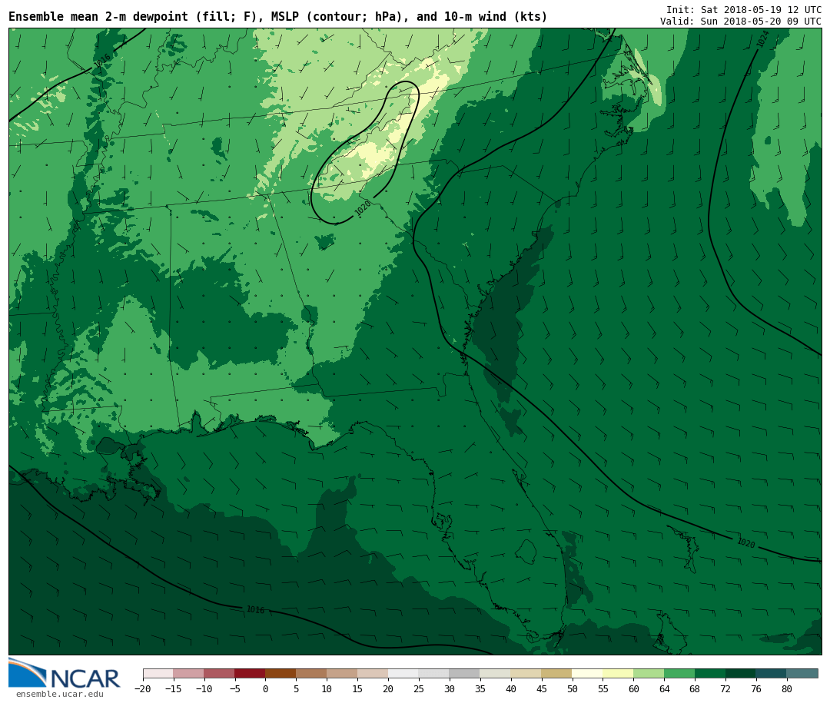The width and height of the screenshot is (830, 703).
Task: Pick the 68 to 72 legend swatch
Action: point(711,674)
